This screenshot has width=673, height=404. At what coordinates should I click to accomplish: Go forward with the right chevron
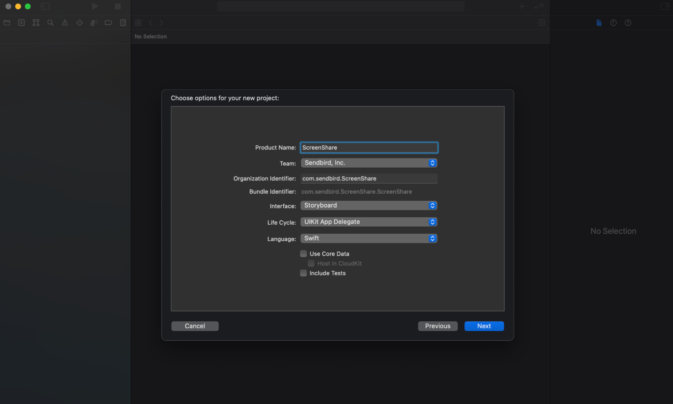[162, 23]
